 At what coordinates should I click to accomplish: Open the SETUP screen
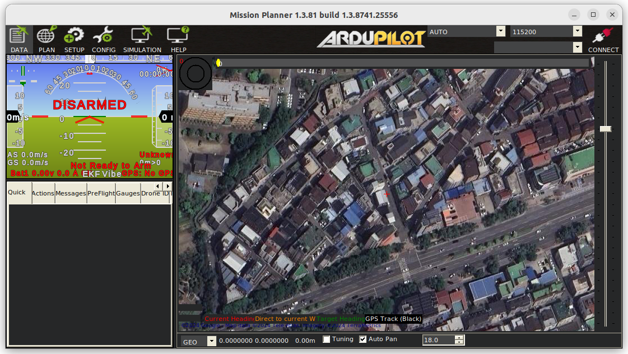[74, 40]
